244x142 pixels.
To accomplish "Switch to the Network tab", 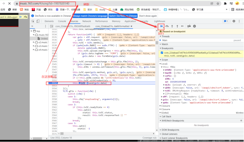I will (87, 21).
